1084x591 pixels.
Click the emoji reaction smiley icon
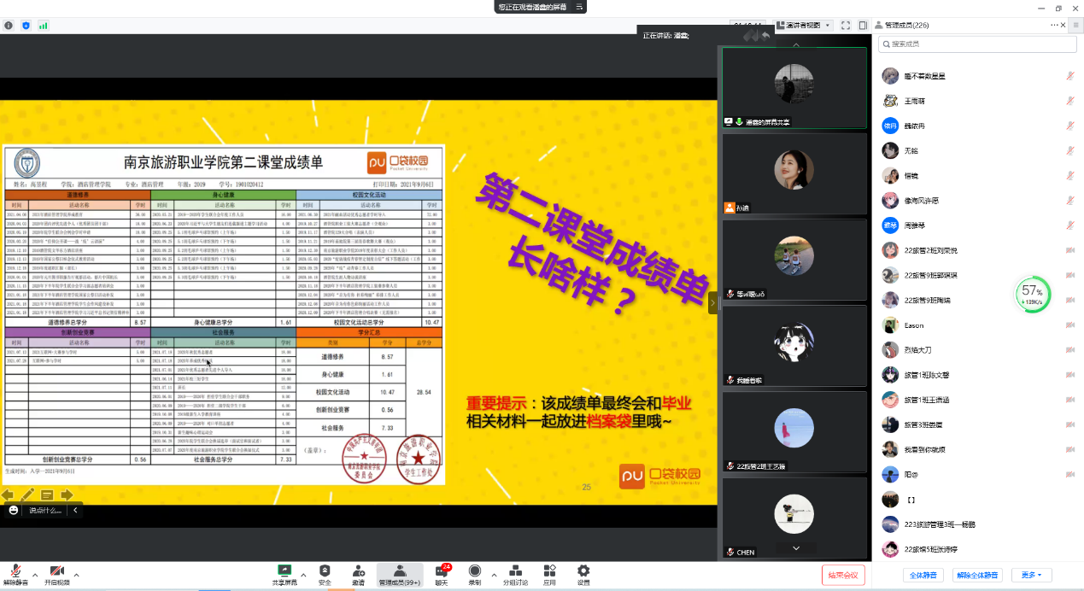click(x=14, y=510)
